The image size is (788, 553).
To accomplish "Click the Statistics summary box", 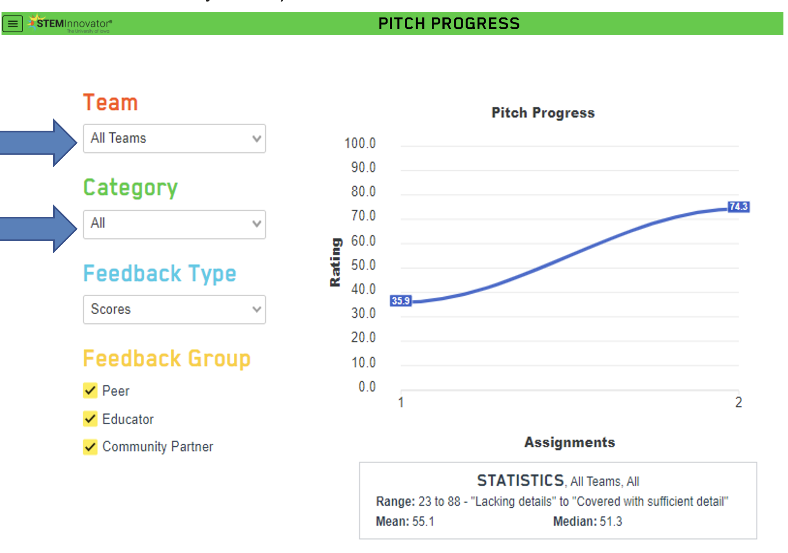I will click(558, 500).
